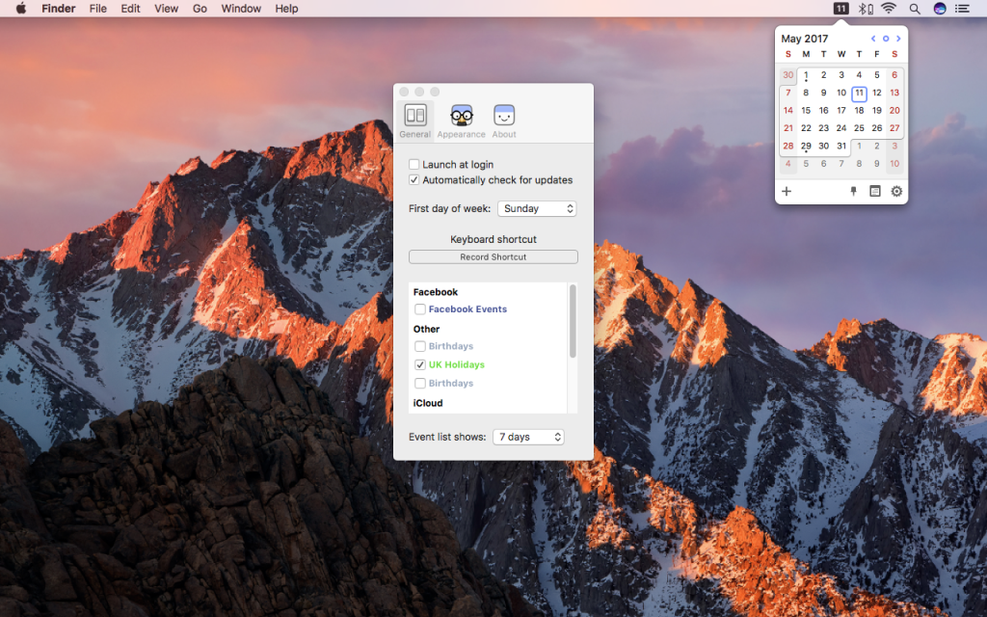
Task: Jump to today using the circle icon
Action: click(x=886, y=38)
